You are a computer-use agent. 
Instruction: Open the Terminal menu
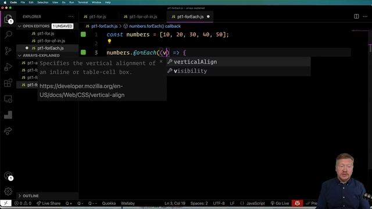[83, 2]
